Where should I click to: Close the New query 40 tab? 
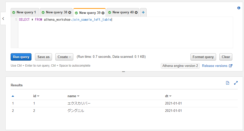[x=136, y=12]
